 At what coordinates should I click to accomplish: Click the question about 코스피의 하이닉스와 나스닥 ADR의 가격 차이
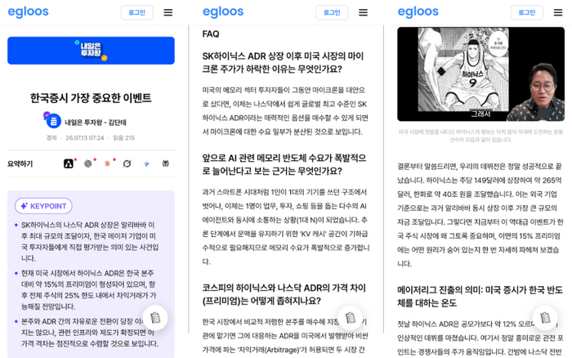[x=284, y=294]
